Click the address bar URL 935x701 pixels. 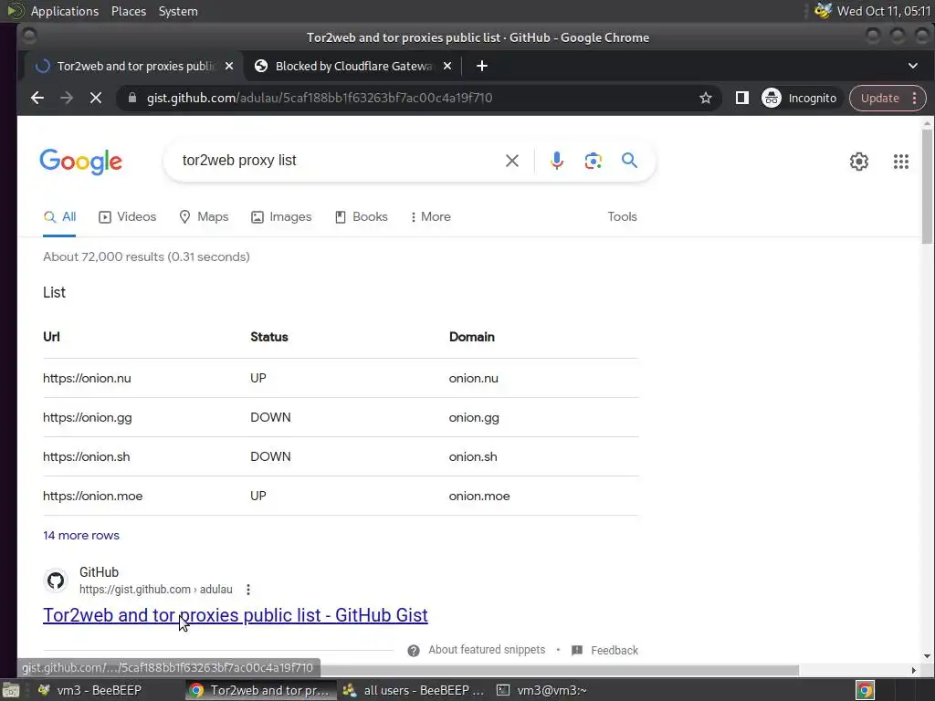[x=319, y=98]
